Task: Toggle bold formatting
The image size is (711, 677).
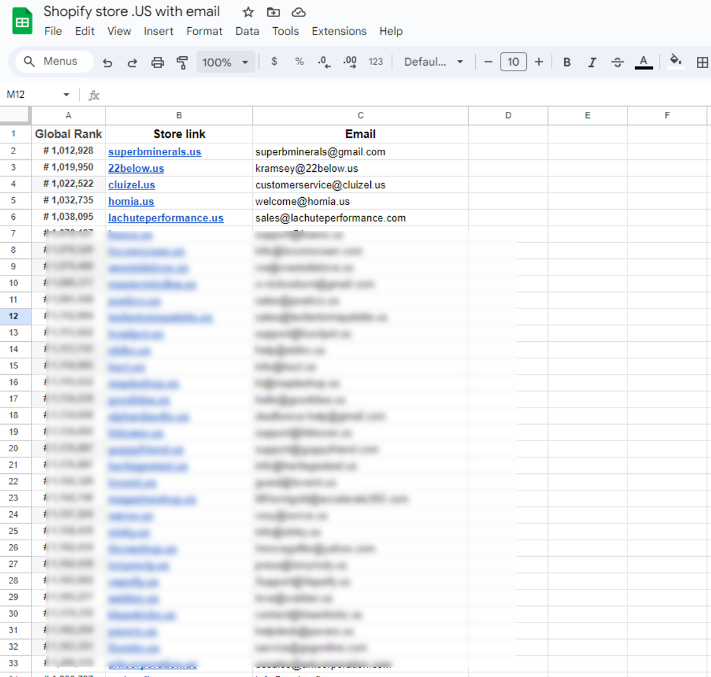Action: [567, 62]
